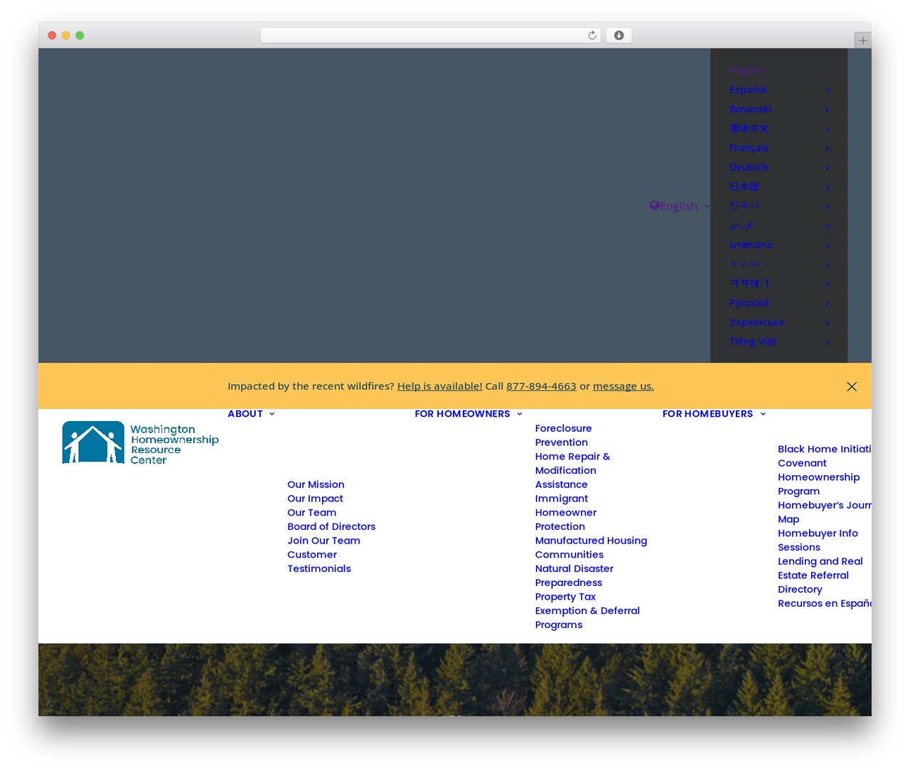Expand the English language selector chevron
Image resolution: width=910 pixels, height=771 pixels.
click(707, 206)
